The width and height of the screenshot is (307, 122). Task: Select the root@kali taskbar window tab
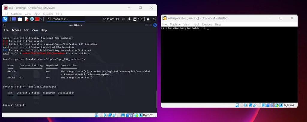[x=66, y=19]
